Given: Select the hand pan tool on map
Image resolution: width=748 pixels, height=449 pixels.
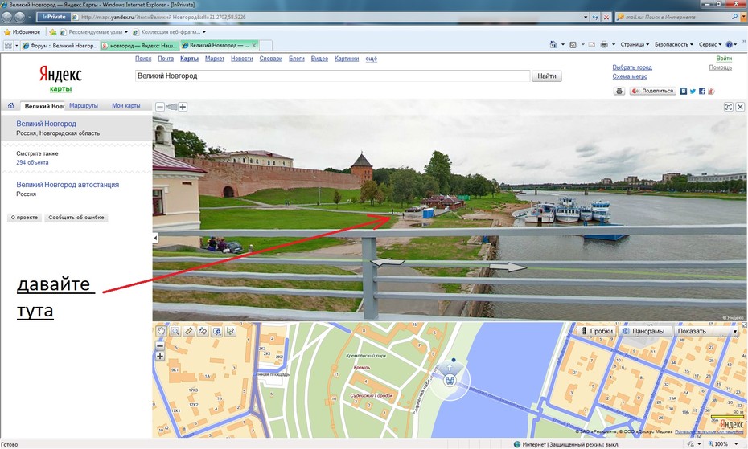Looking at the screenshot, I should pos(161,331).
